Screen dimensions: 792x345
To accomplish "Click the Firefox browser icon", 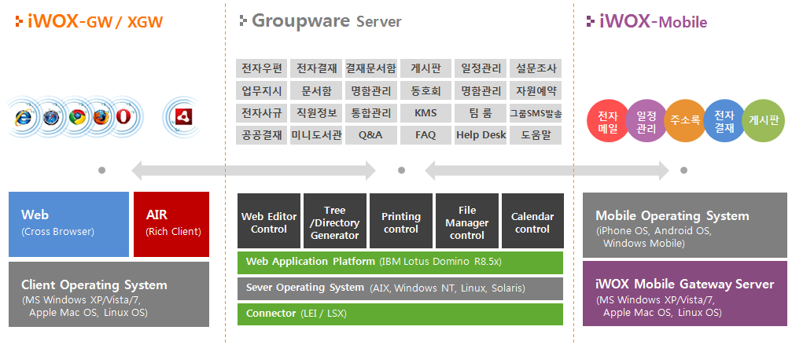I will point(100,118).
